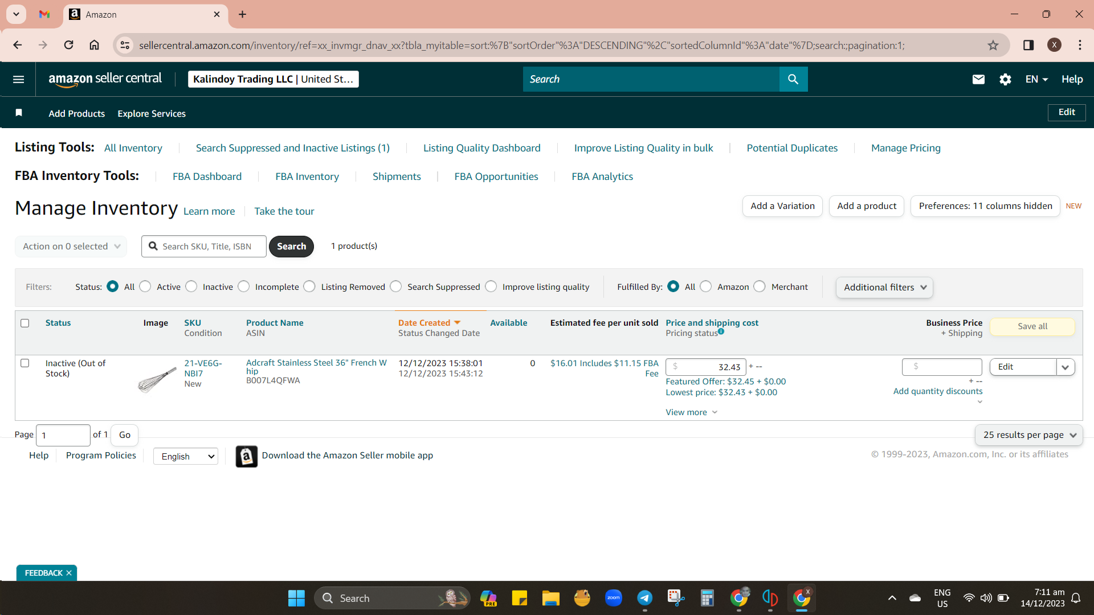
Task: Bookmark this page with the star icon
Action: click(x=993, y=45)
